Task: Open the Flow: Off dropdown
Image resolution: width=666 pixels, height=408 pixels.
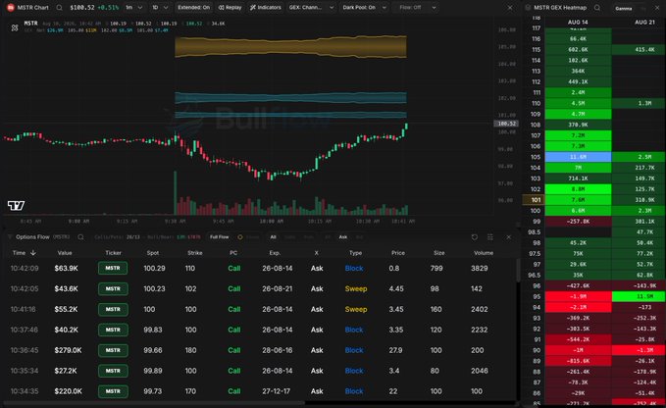Action: [x=417, y=8]
